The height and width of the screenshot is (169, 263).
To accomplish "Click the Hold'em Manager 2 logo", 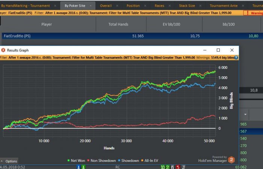I will point(231,160).
